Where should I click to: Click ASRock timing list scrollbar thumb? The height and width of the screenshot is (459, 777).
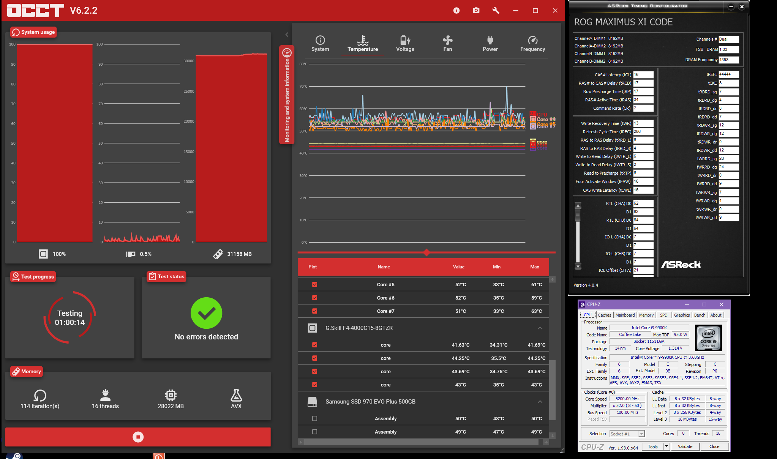click(578, 216)
